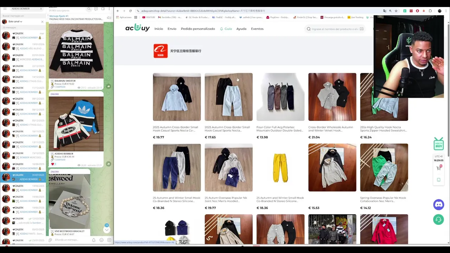Image resolution: width=450 pixels, height=253 pixels.
Task: Open ZALERX search result dated 05/03/2025
Action: [23, 232]
